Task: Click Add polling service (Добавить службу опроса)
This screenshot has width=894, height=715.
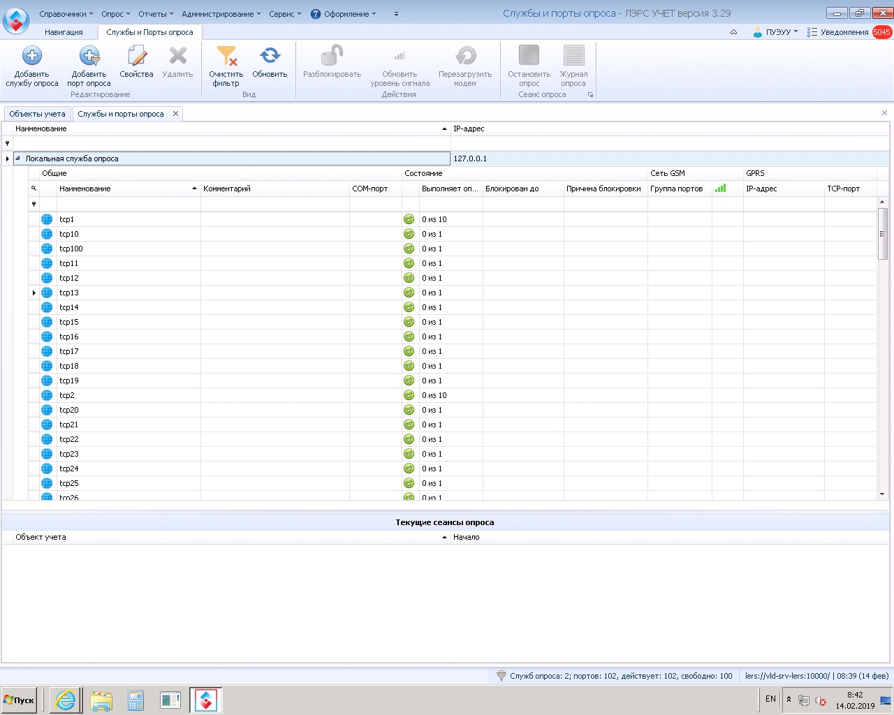Action: [x=32, y=66]
